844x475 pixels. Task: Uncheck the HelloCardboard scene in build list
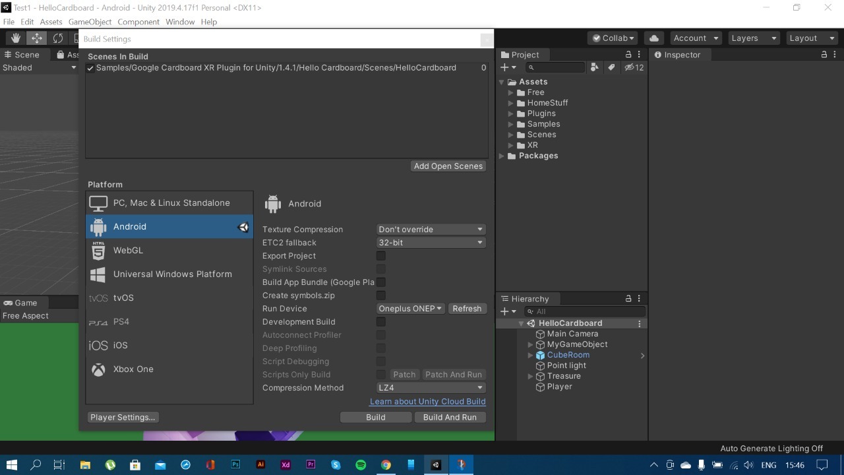(91, 68)
